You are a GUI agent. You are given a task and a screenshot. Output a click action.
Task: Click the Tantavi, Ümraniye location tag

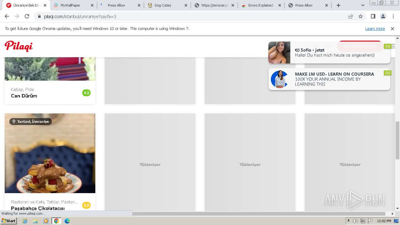click(x=31, y=122)
